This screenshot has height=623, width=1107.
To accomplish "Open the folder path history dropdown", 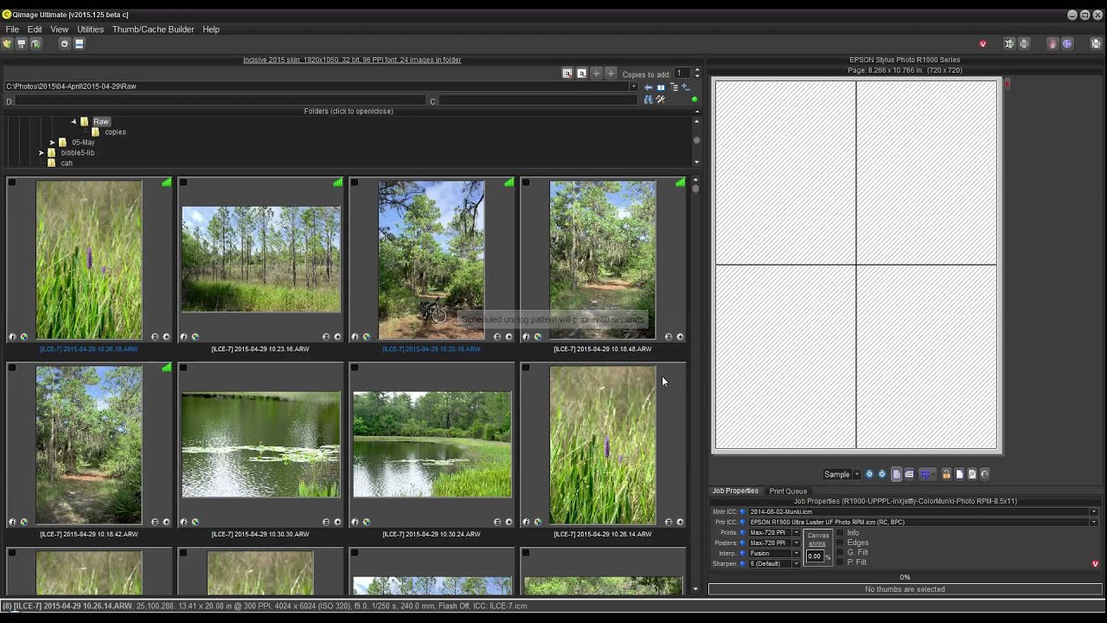I will [x=633, y=87].
